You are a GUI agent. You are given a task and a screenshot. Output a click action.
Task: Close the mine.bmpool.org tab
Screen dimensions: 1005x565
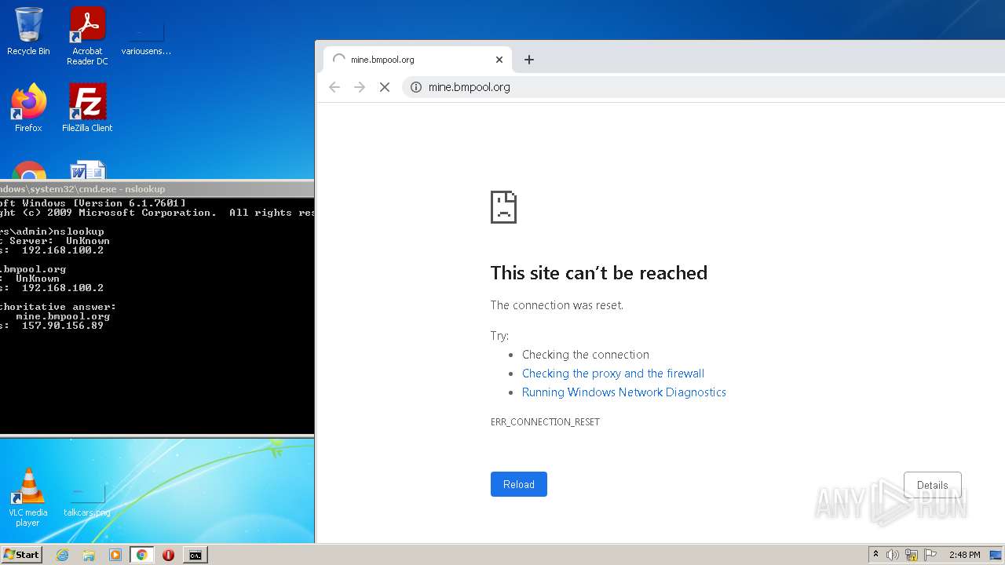[499, 60]
